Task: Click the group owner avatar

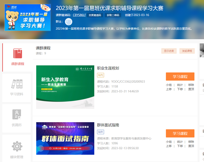Action: coord(68,22)
